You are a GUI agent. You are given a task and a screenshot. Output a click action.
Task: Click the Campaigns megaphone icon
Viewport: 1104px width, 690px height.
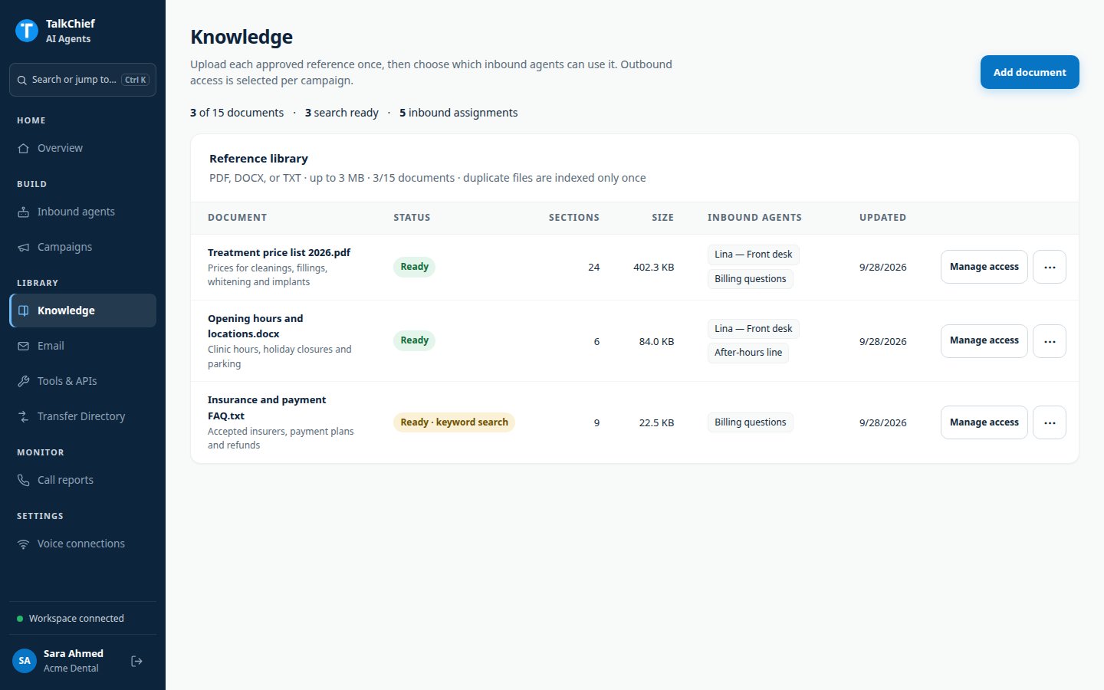[24, 247]
